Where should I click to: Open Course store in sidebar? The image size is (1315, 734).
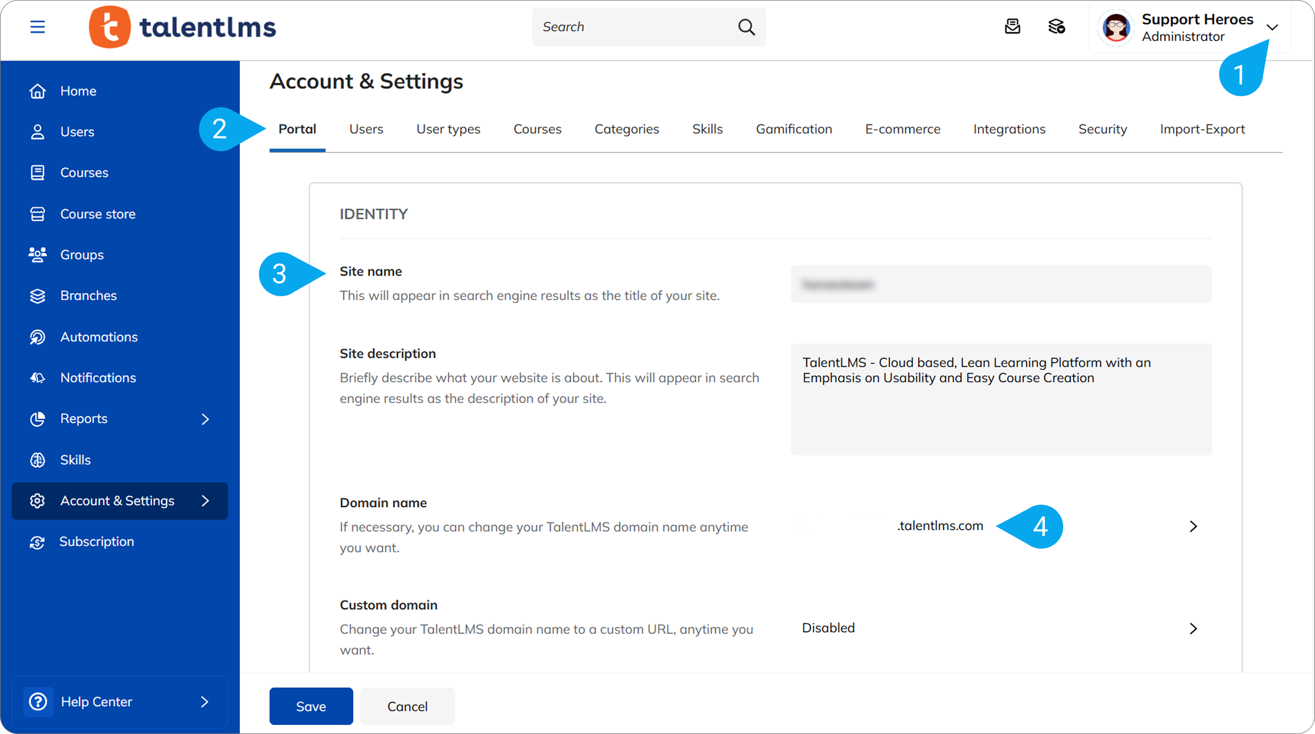[x=98, y=214]
